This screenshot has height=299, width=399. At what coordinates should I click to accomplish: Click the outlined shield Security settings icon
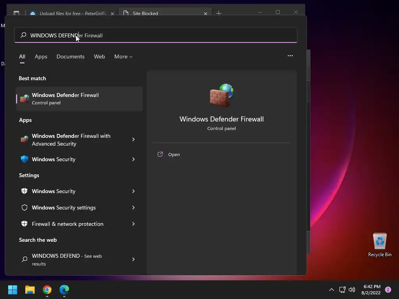pyautogui.click(x=25, y=208)
